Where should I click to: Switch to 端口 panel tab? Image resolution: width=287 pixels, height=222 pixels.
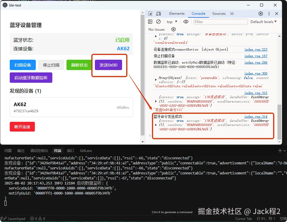70,151
